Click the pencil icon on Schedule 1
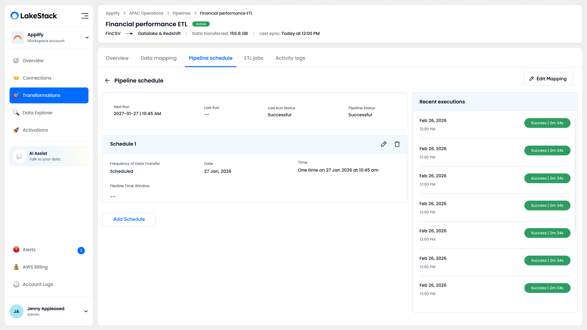This screenshot has width=587, height=330. [383, 144]
